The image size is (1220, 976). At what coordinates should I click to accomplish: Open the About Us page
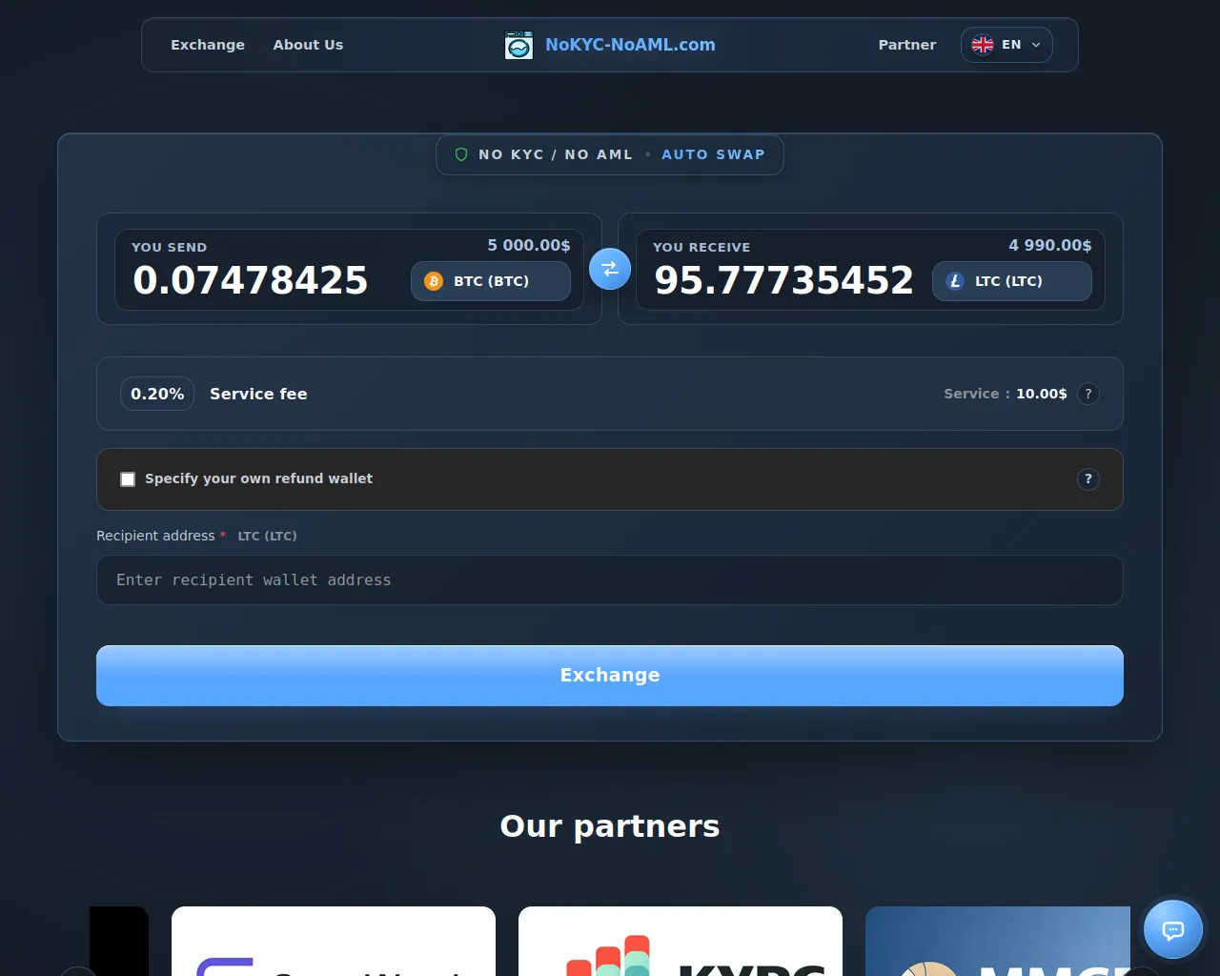tap(308, 45)
